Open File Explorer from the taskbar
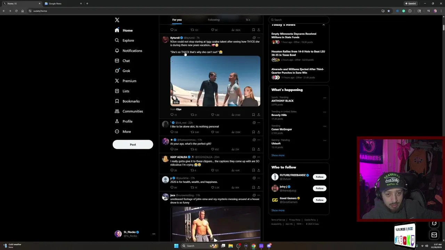The width and height of the screenshot is (445, 250). [x=230, y=246]
